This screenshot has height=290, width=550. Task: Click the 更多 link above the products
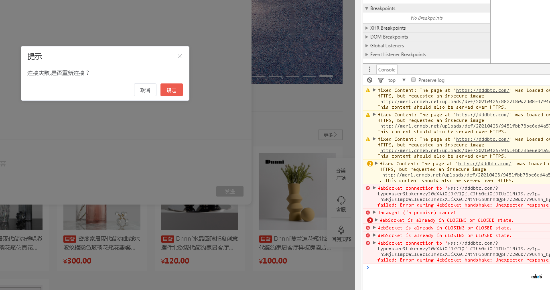tap(331, 135)
